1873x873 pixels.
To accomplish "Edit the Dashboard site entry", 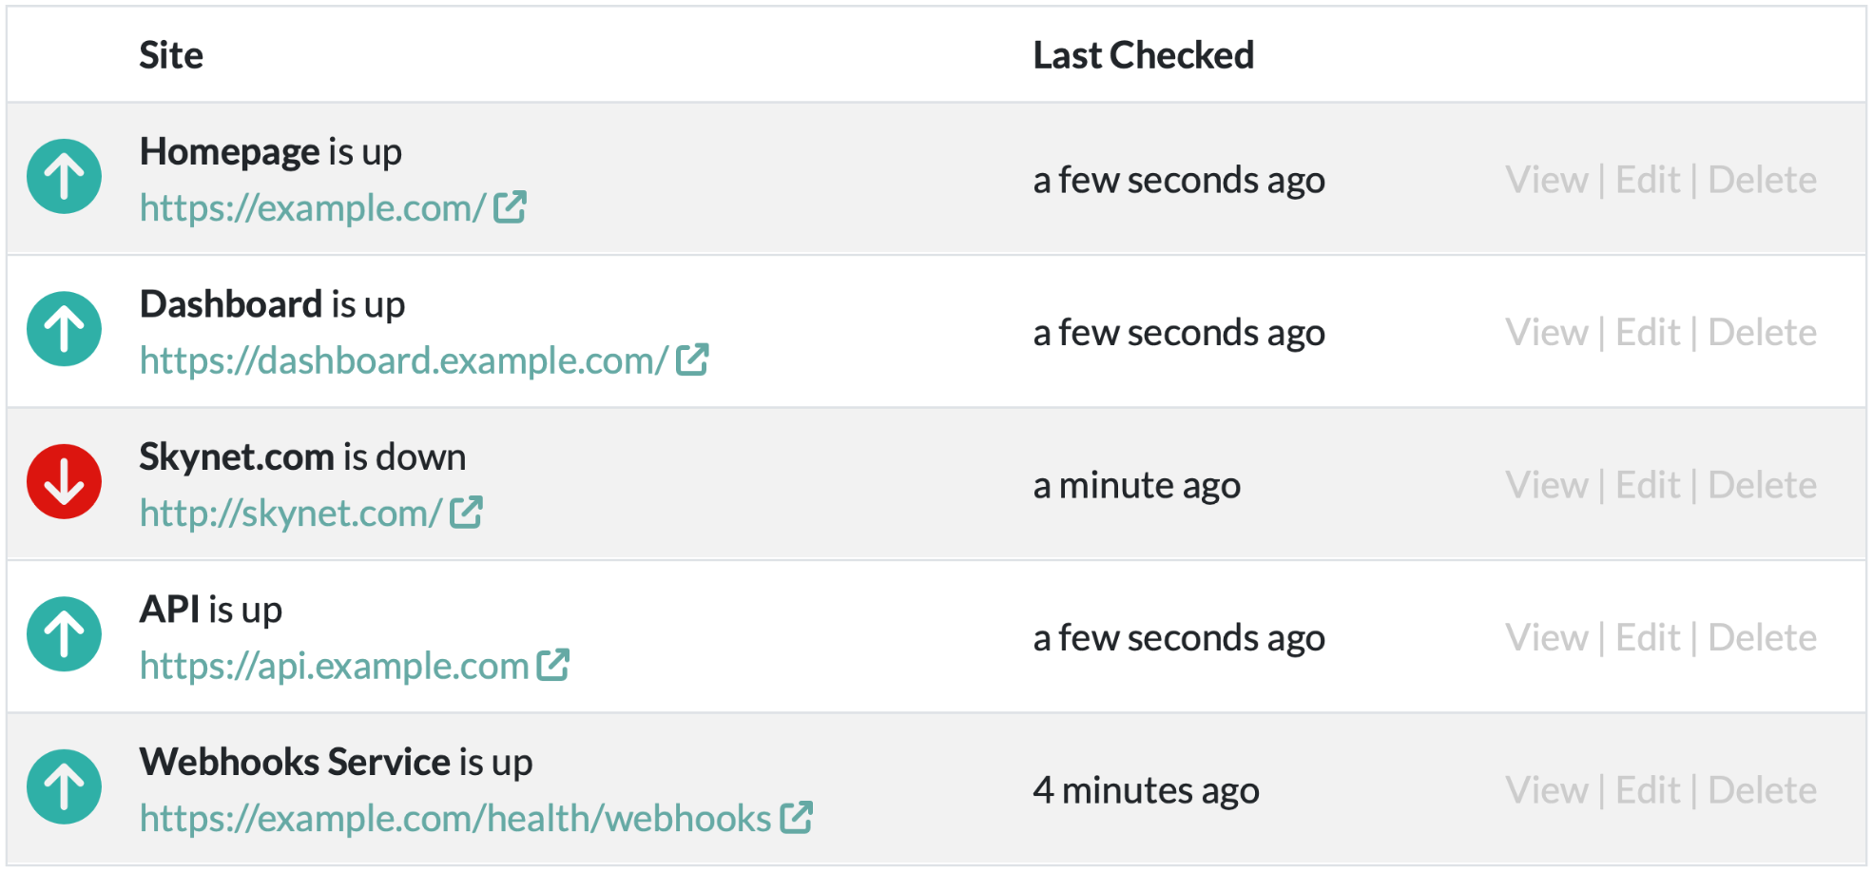I will pos(1648,333).
